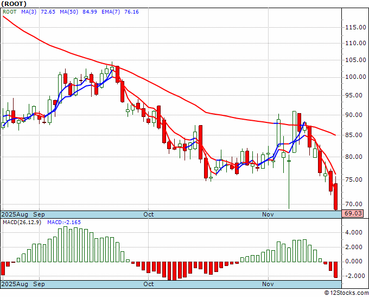Click the EMA(7) legend label
This screenshot has width=369, height=297.
tap(111, 12)
